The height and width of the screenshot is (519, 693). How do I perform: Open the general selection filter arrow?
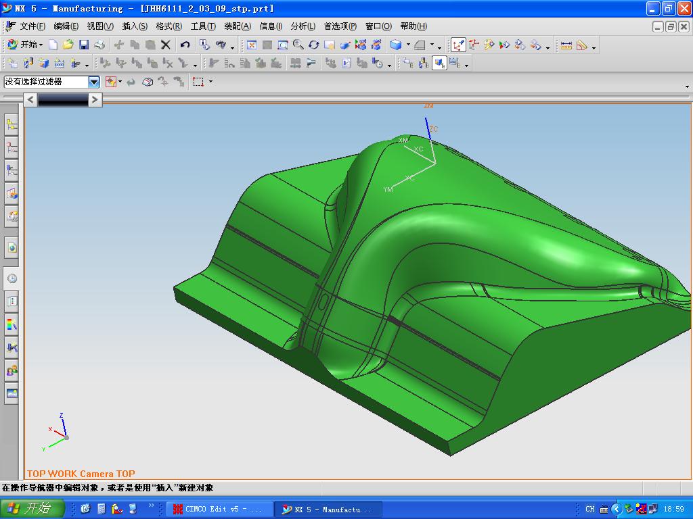click(x=120, y=82)
